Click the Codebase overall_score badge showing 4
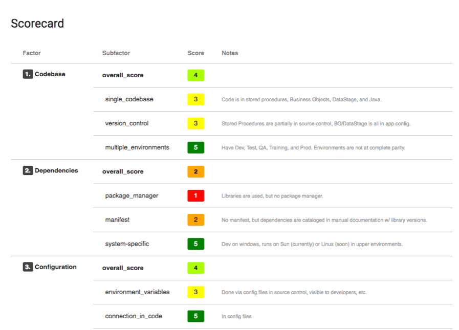Viewport: 459px width, 330px height. click(x=196, y=75)
